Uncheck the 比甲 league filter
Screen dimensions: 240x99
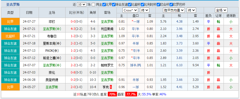tap(104, 5)
